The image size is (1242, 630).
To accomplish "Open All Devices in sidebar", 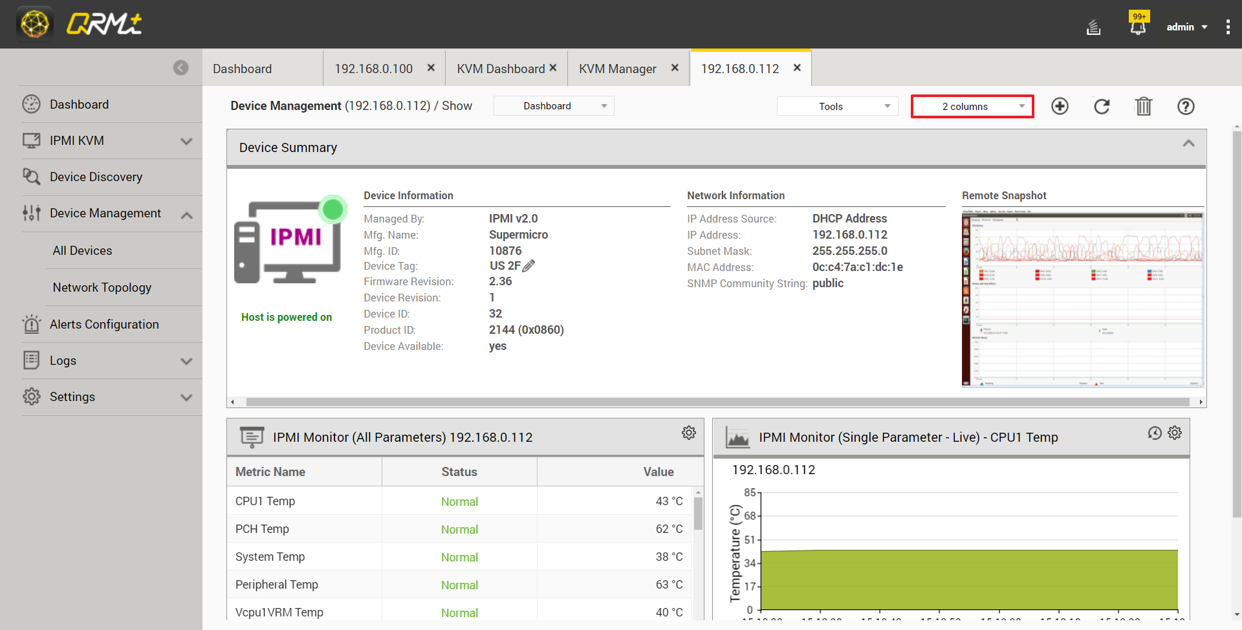I will point(82,250).
